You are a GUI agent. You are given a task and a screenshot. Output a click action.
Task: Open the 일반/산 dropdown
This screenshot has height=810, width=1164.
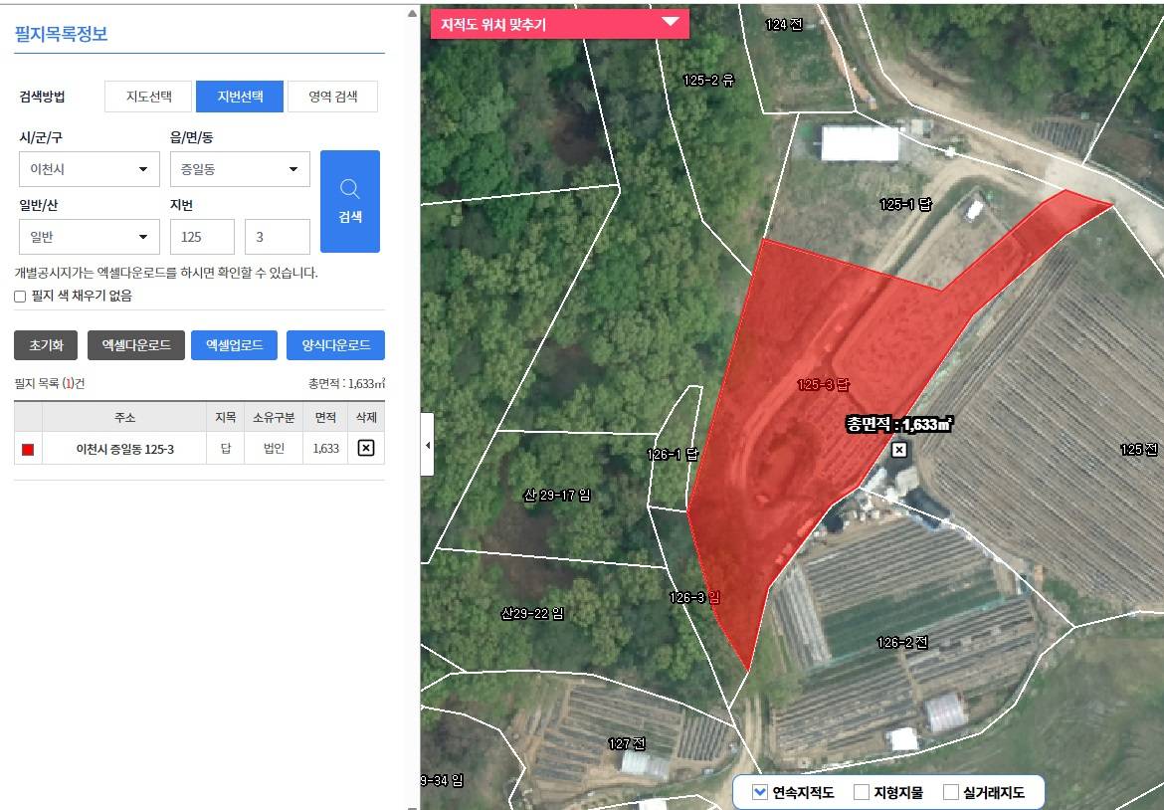click(90, 237)
